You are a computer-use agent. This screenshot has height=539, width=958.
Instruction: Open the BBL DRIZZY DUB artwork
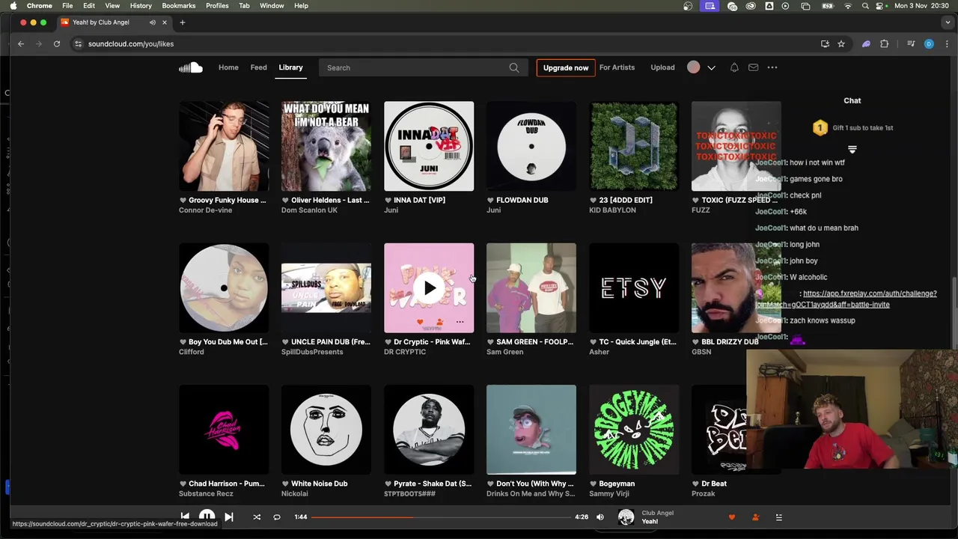pos(736,287)
